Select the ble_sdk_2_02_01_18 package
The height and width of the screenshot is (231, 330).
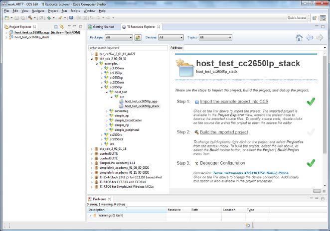point(113,149)
